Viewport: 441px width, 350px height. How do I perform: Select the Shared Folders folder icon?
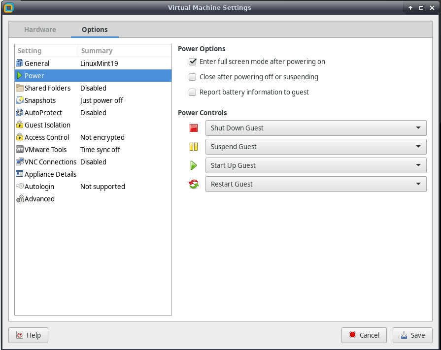(x=20, y=88)
